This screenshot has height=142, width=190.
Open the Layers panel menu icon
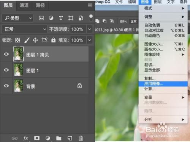[90, 5]
